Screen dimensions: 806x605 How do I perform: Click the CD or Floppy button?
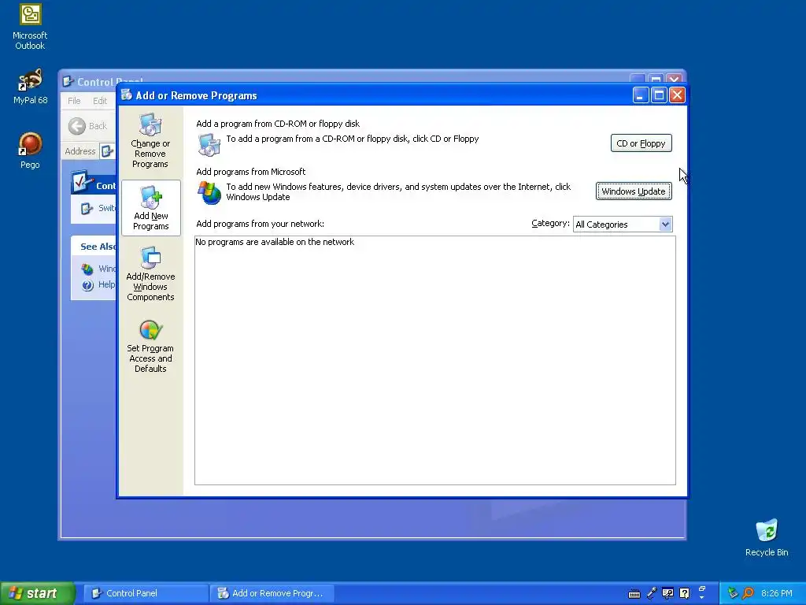pos(641,143)
